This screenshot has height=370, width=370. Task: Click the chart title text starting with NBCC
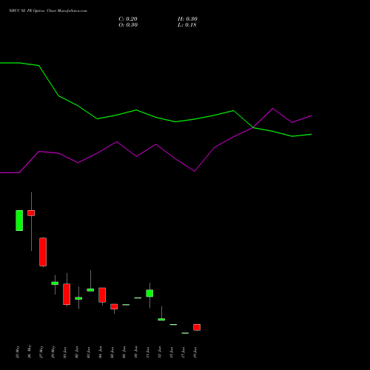[48, 11]
